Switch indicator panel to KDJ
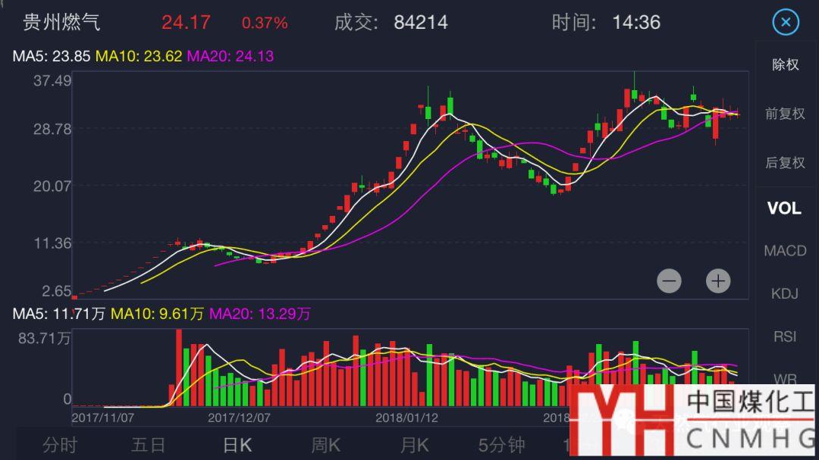The width and height of the screenshot is (819, 460). [x=785, y=293]
